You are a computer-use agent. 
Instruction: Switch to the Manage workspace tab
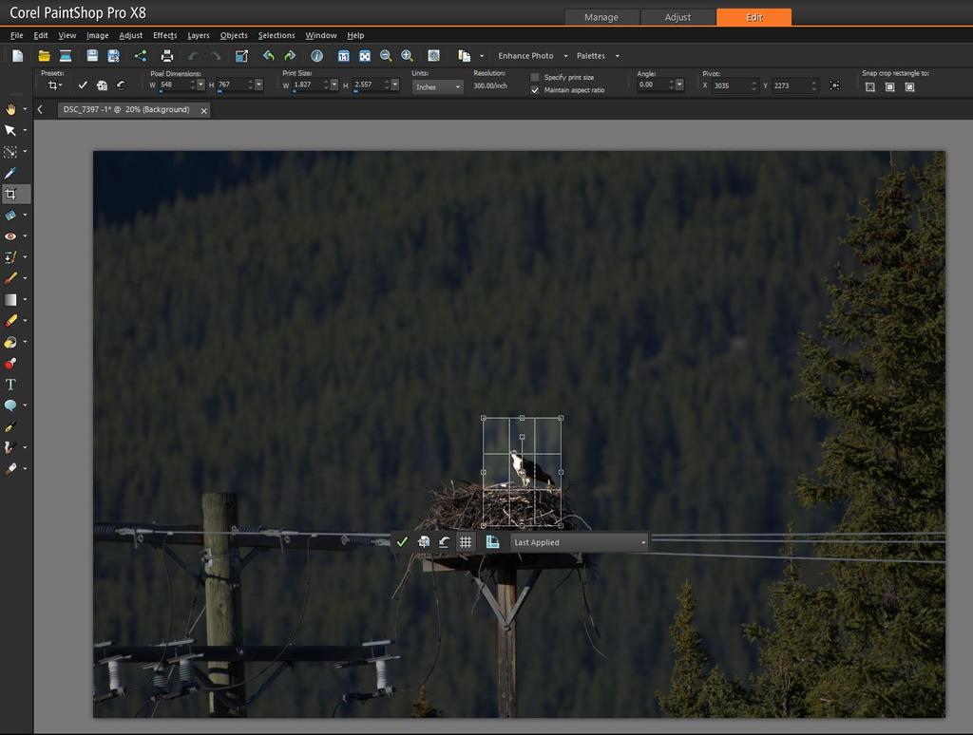[x=601, y=17]
